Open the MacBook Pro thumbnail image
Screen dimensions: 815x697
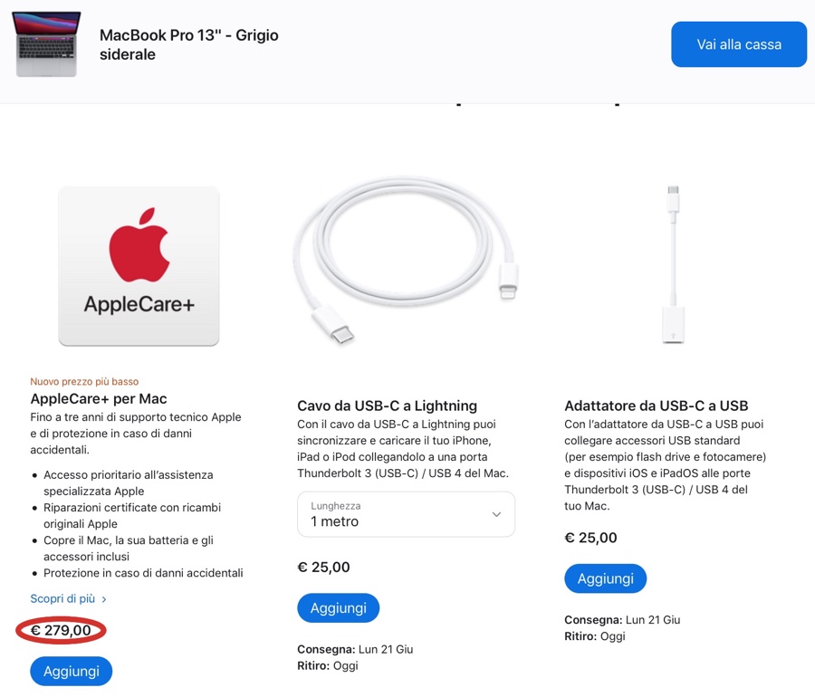[x=47, y=44]
